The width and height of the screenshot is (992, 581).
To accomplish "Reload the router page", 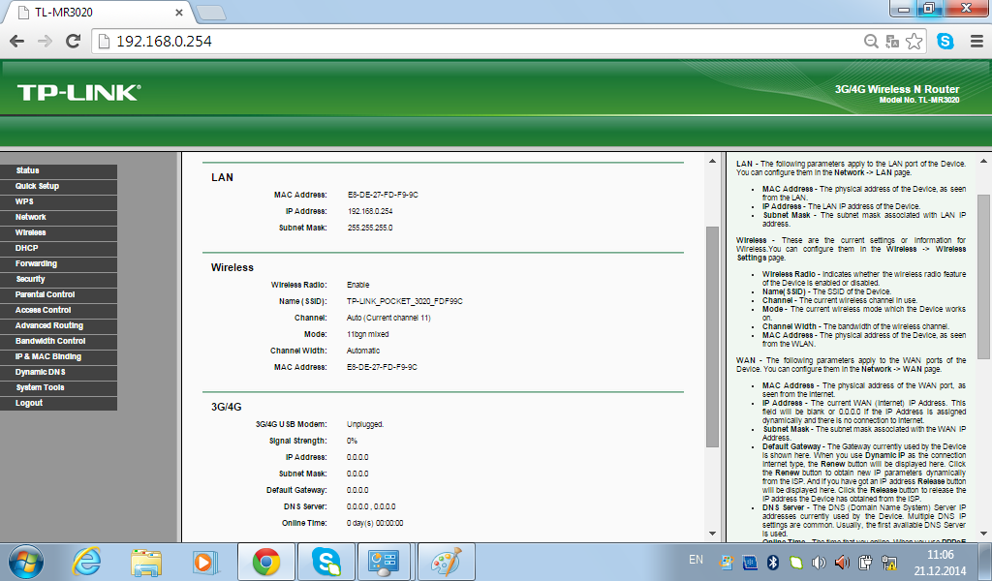I will (x=74, y=41).
